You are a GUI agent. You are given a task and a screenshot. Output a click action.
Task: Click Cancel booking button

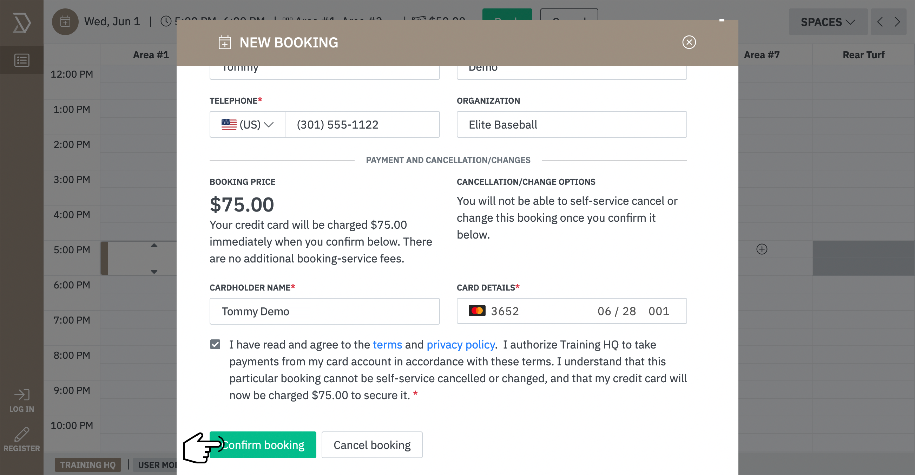point(372,445)
